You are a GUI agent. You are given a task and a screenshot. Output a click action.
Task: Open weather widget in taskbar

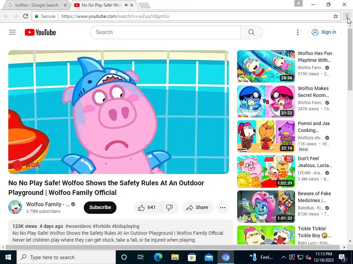click(261, 257)
